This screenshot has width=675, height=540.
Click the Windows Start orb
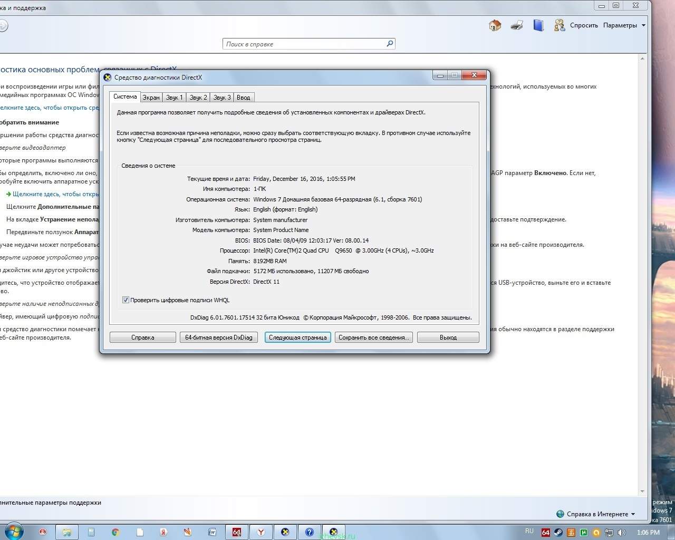[13, 531]
